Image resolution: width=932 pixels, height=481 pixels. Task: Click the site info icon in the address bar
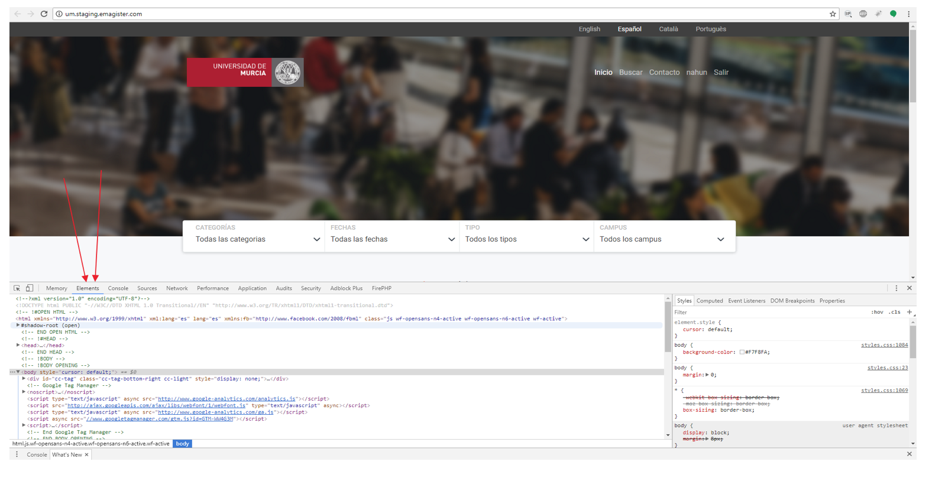[59, 14]
